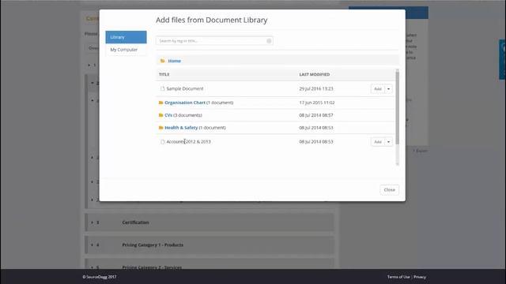Click the date 29 Jul 2016 13:23
This screenshot has height=284, width=506.
click(316, 88)
